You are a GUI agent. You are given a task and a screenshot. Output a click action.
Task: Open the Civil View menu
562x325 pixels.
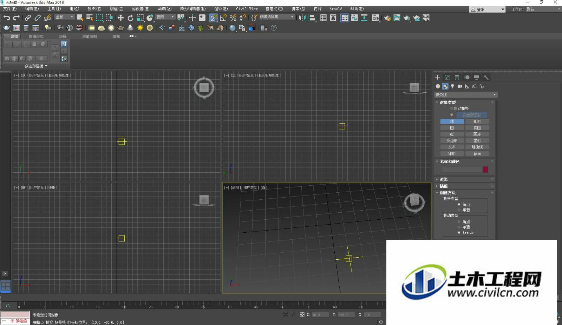pyautogui.click(x=247, y=9)
